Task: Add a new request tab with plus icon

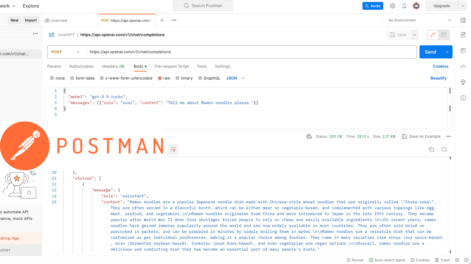Action: [162, 20]
